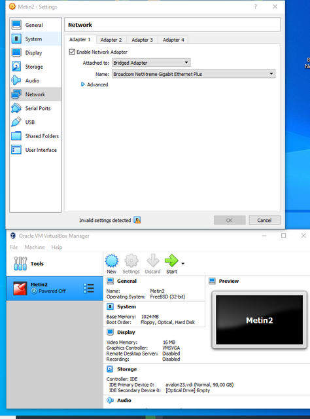The width and height of the screenshot is (310, 419).
Task: Select Network settings category
Action: [x=35, y=94]
